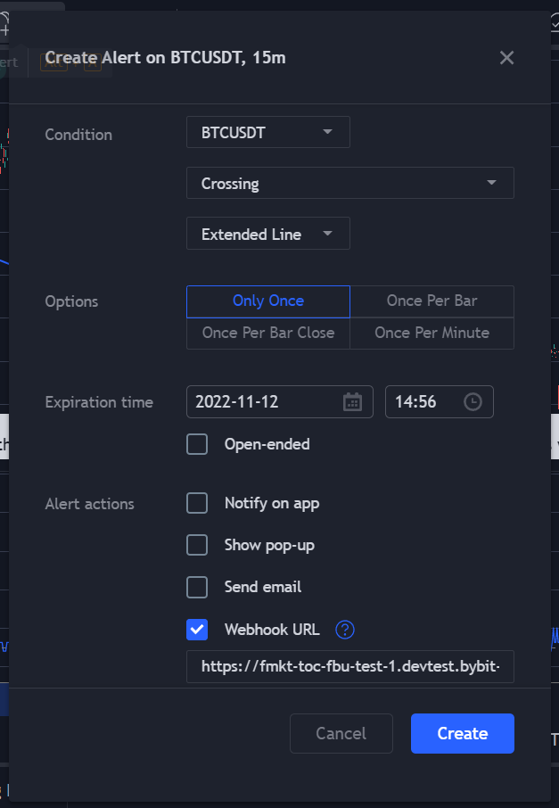Click the Create button
This screenshot has height=808, width=559.
(x=462, y=734)
